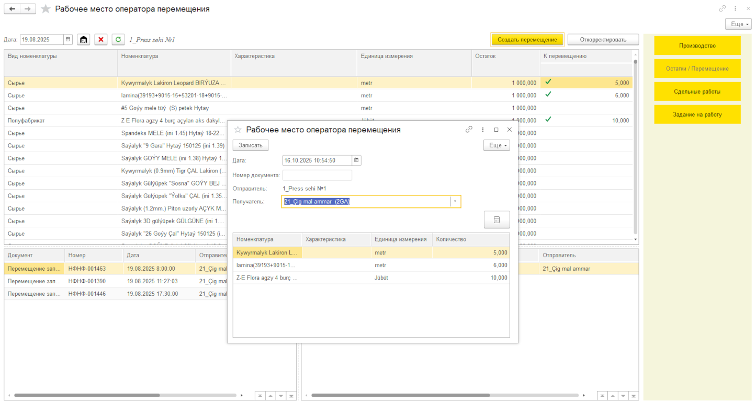Click the copy link icon in the dialog header
Image resolution: width=756 pixels, height=404 pixels.
point(469,130)
